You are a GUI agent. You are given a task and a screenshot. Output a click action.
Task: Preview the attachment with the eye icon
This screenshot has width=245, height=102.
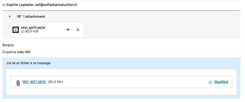pos(68,30)
